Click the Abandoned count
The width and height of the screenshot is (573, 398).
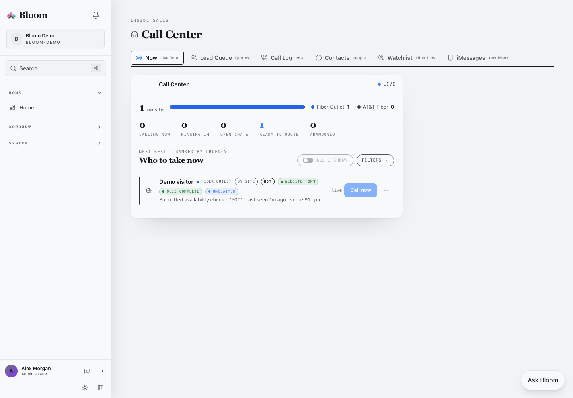[313, 125]
